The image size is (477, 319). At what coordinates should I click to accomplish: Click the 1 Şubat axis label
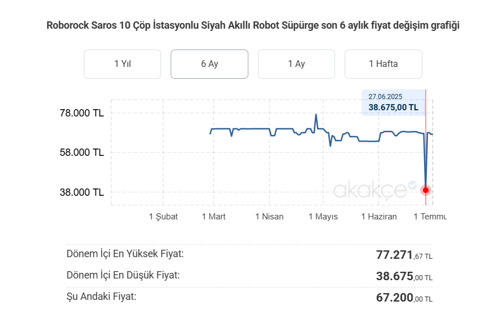[163, 217]
